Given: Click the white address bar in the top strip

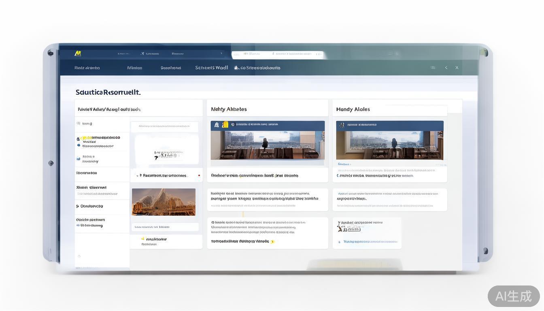Looking at the screenshot, I should [x=278, y=54].
